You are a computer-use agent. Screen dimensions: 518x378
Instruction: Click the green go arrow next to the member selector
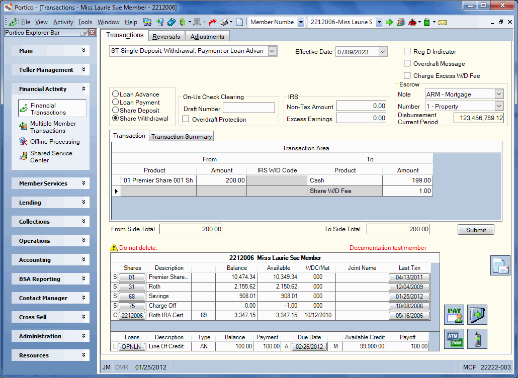[389, 22]
